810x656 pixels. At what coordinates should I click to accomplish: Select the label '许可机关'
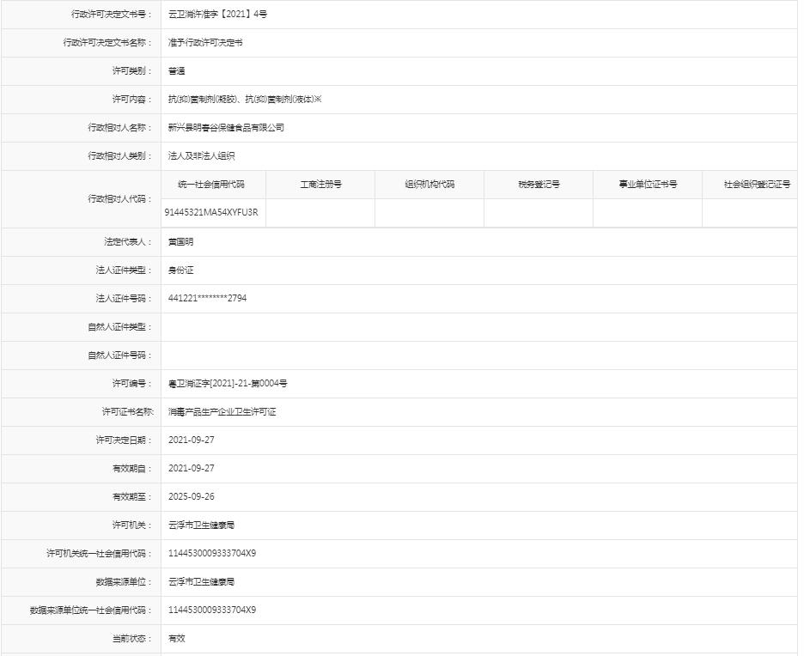tap(132, 525)
